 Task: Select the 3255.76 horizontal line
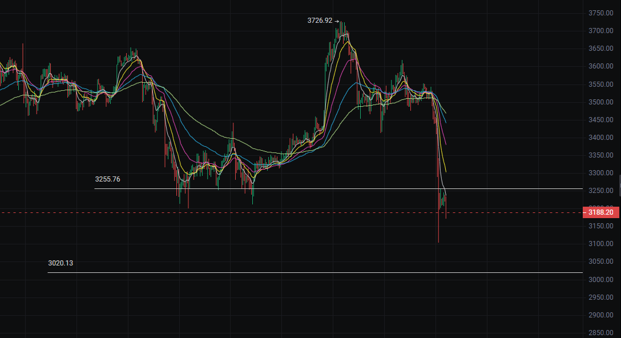point(342,188)
